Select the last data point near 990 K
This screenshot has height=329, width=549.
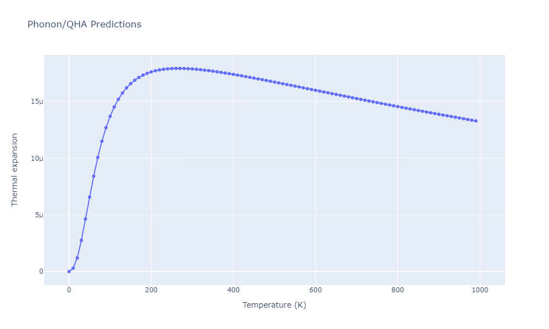tap(475, 121)
